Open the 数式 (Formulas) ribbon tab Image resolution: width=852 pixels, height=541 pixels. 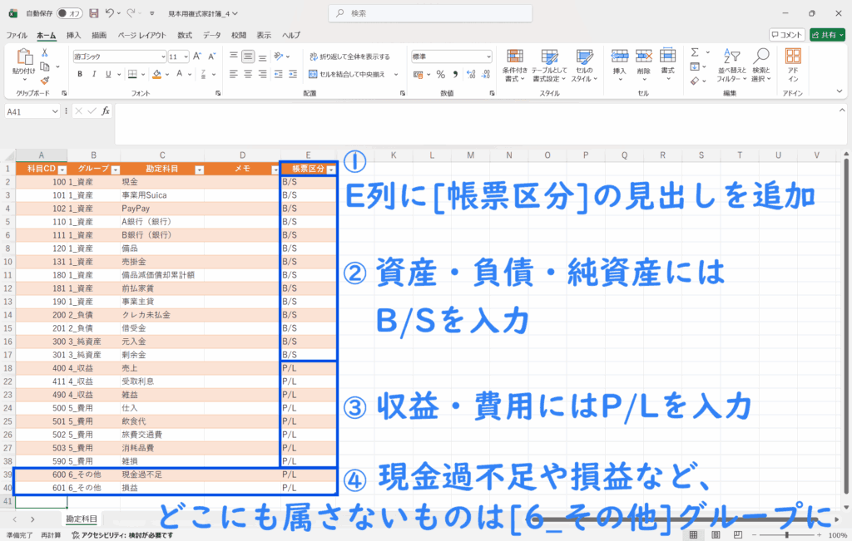(184, 35)
